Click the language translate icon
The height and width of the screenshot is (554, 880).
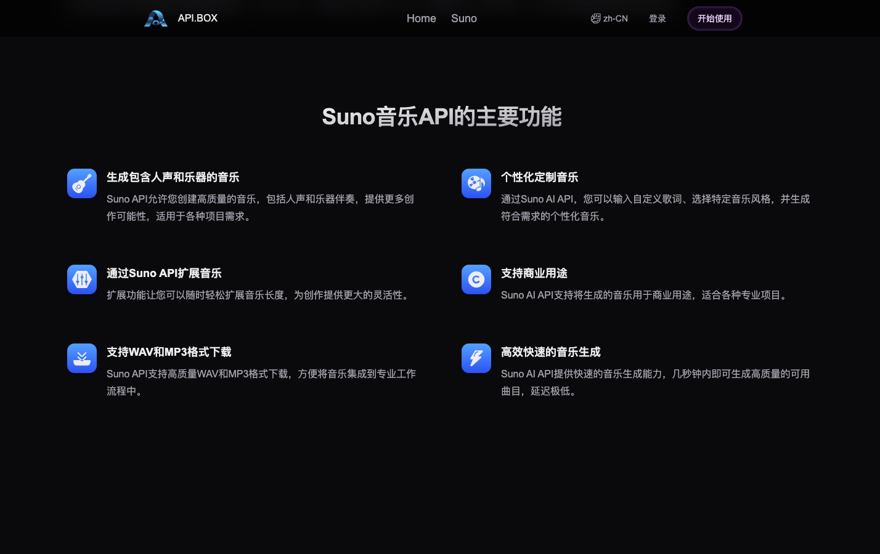[595, 18]
